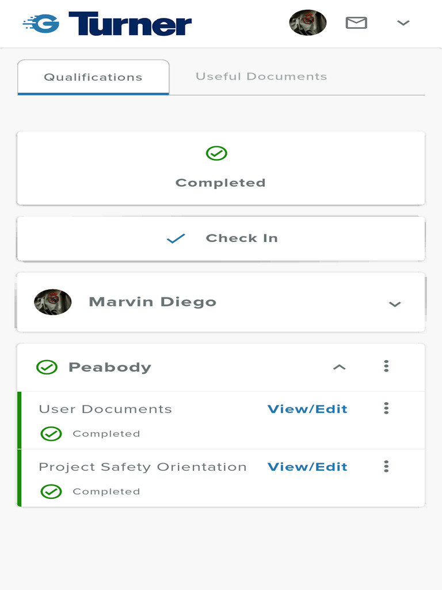
Task: Expand the Marvin Diego section
Action: pos(394,304)
